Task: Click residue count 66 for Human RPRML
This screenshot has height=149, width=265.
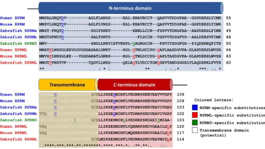Action: pyautogui.click(x=228, y=50)
